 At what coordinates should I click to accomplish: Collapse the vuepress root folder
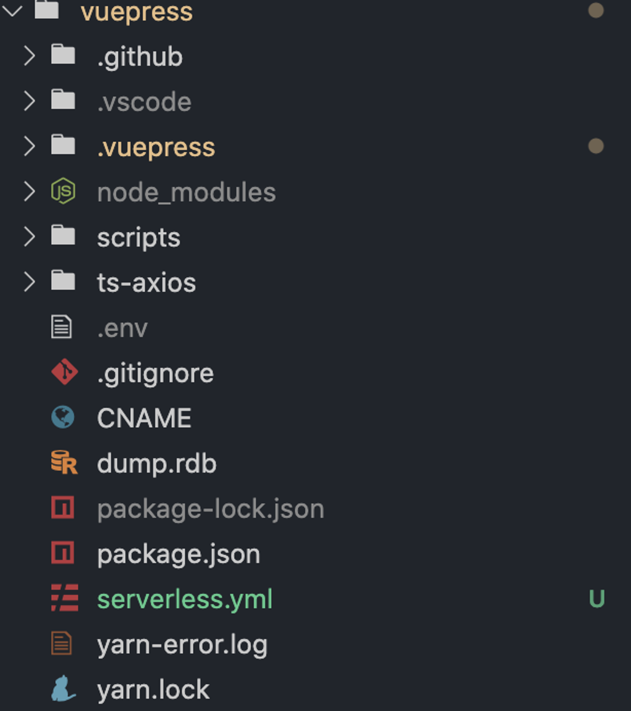pyautogui.click(x=12, y=11)
